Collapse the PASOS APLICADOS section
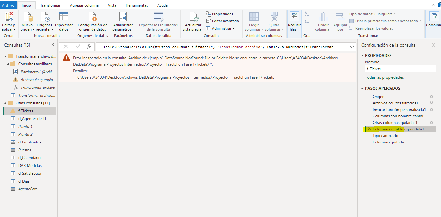 pyautogui.click(x=363, y=88)
